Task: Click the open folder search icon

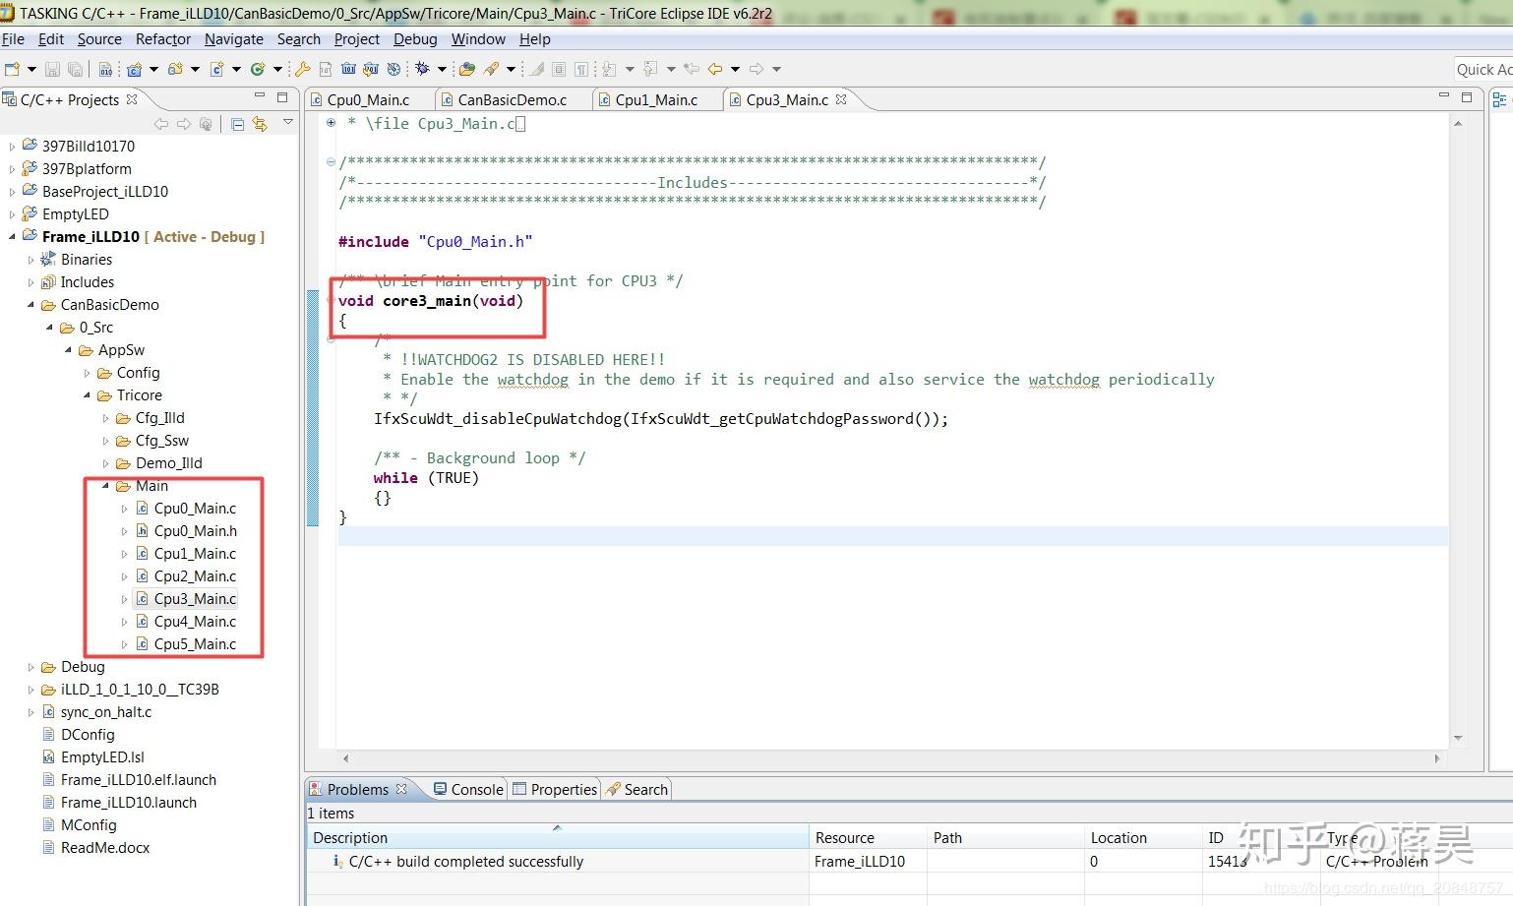Action: click(467, 69)
